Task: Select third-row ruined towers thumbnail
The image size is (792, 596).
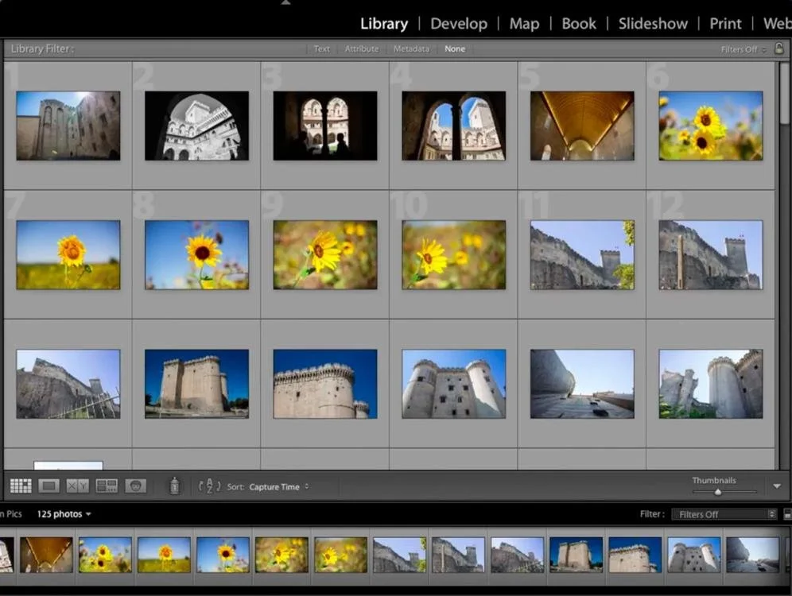Action: click(x=711, y=384)
